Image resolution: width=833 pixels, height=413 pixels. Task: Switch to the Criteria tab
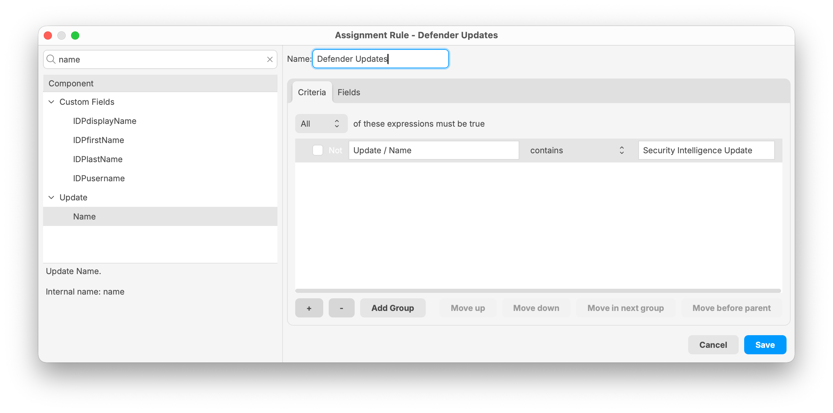click(x=312, y=92)
